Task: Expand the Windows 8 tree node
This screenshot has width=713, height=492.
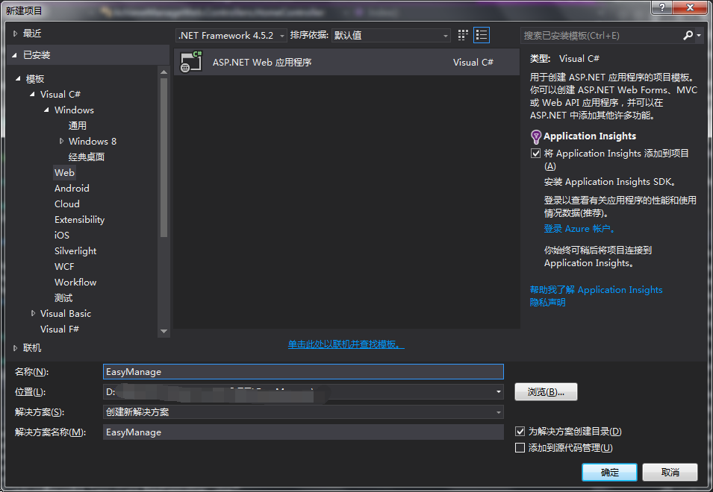Action: (61, 141)
